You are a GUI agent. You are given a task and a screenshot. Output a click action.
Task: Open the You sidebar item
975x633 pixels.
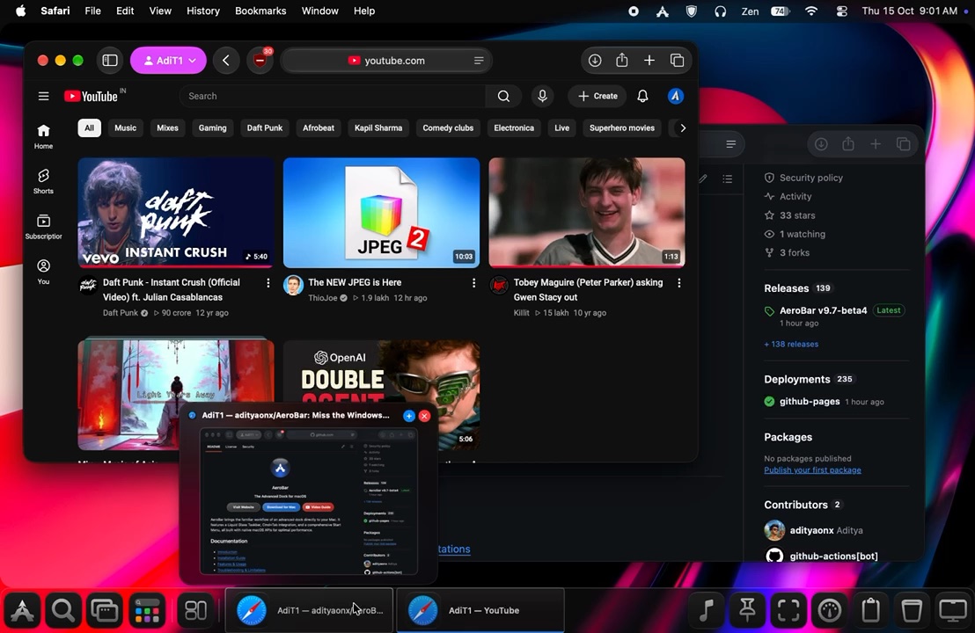click(43, 272)
